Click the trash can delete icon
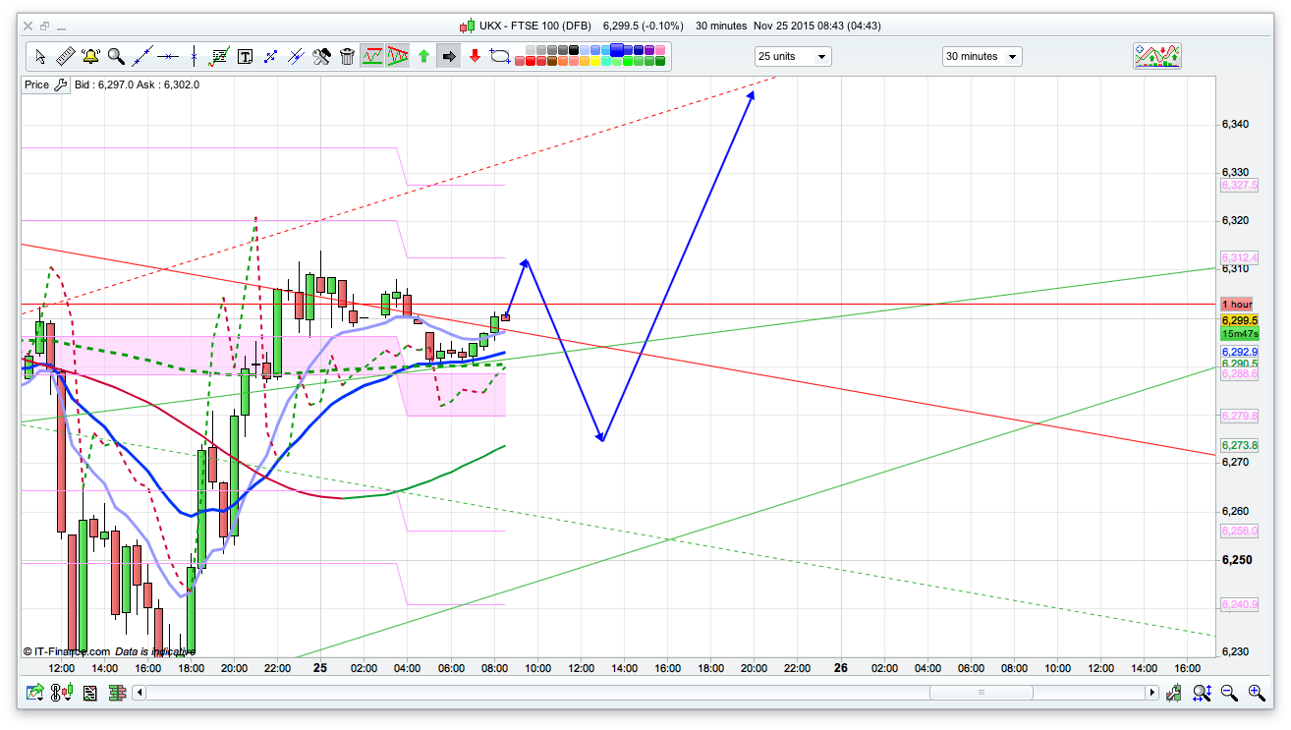 click(x=347, y=57)
